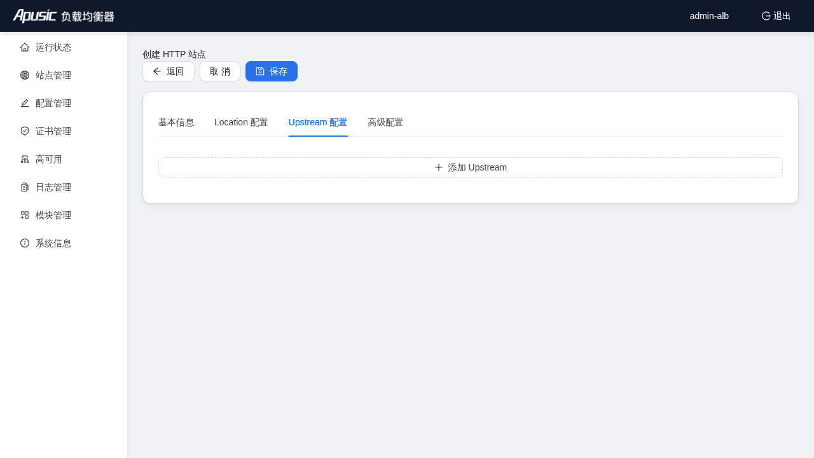Click the globe icon beside 站点管理
This screenshot has height=458, width=814.
[25, 75]
